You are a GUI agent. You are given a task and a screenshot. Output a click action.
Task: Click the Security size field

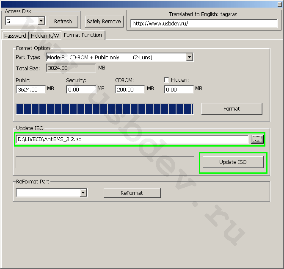pos(81,89)
